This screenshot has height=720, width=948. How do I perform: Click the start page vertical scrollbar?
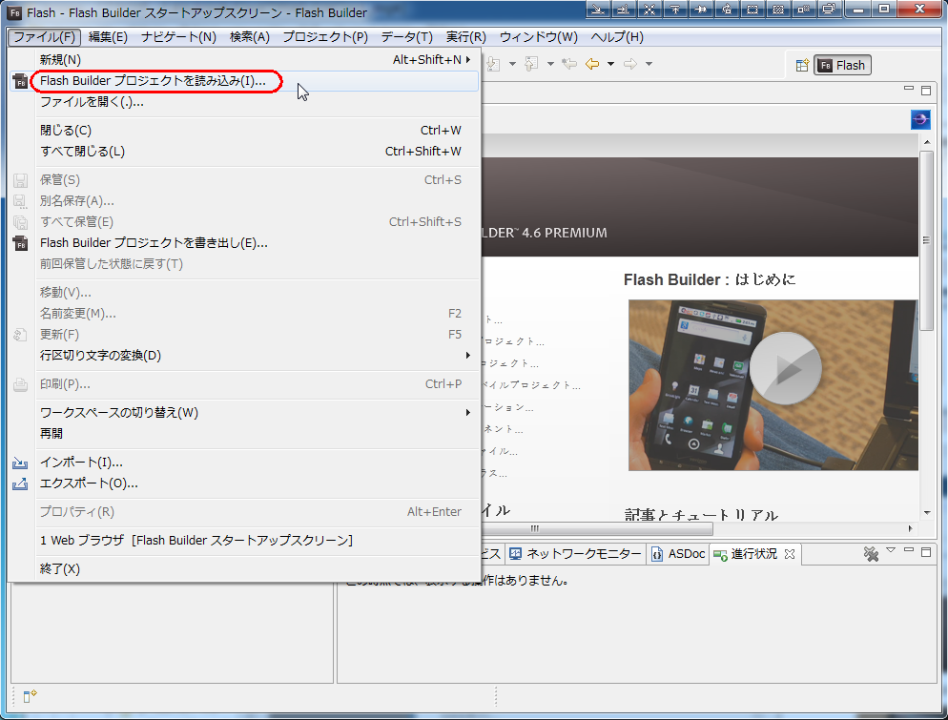[x=926, y=240]
